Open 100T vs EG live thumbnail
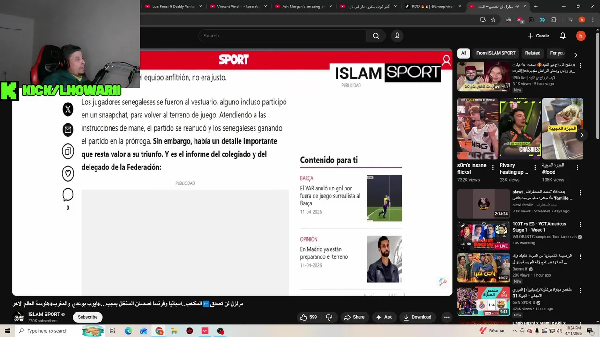This screenshot has height=337, width=600. [483, 236]
